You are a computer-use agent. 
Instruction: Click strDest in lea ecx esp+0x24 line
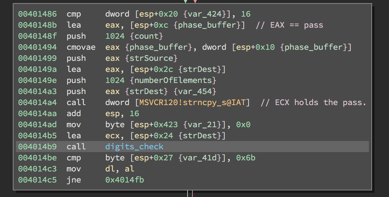click(x=200, y=135)
